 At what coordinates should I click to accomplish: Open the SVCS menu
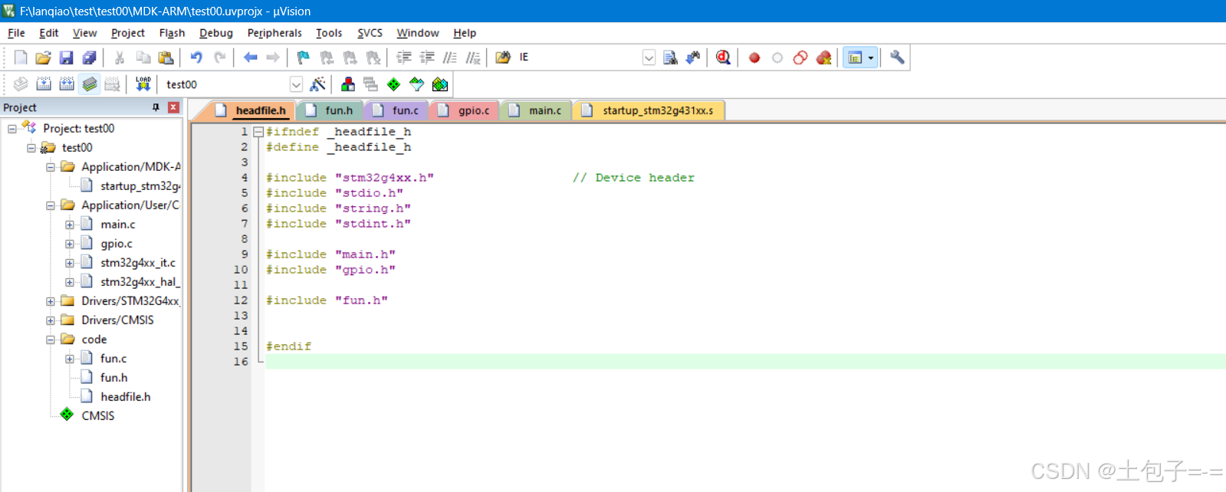[370, 33]
